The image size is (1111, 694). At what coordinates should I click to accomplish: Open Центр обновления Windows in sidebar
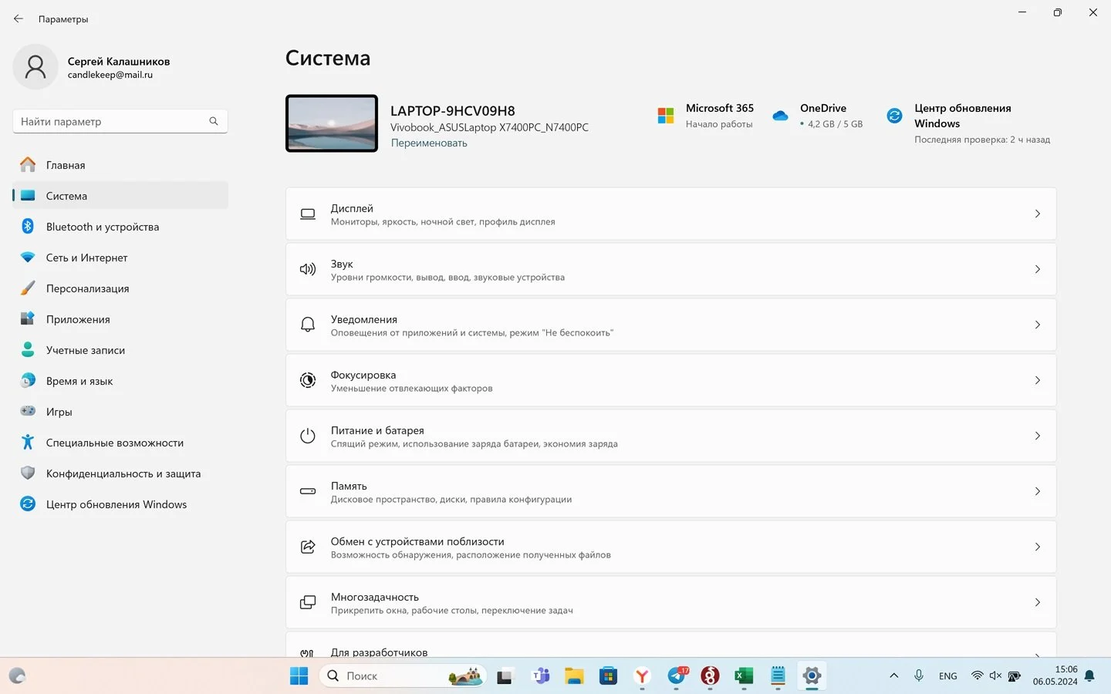pyautogui.click(x=120, y=504)
